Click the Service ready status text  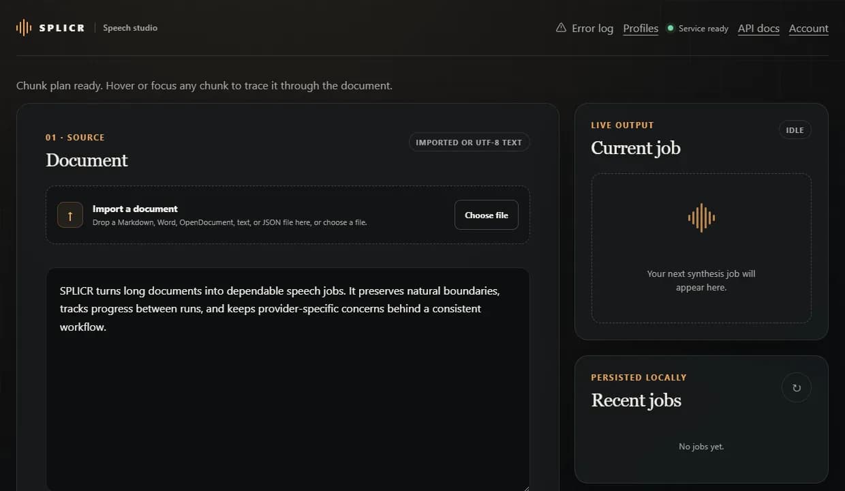pyautogui.click(x=704, y=29)
